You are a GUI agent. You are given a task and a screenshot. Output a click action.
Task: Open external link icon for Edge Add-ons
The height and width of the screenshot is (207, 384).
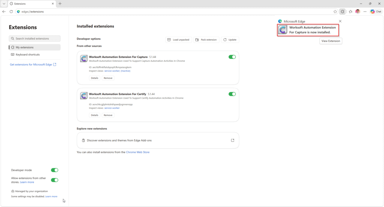click(232, 140)
